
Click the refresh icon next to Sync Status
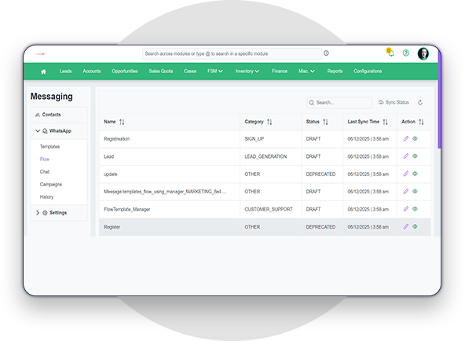[x=420, y=103]
